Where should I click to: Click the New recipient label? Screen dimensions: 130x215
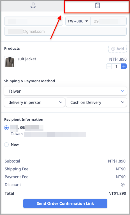(15, 144)
